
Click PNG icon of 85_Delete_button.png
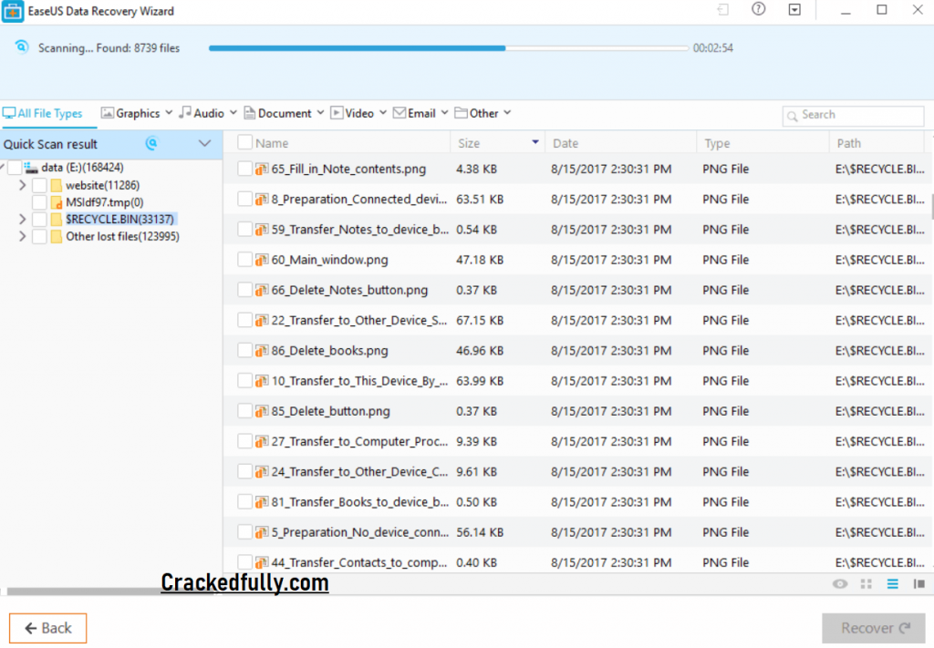(x=261, y=411)
